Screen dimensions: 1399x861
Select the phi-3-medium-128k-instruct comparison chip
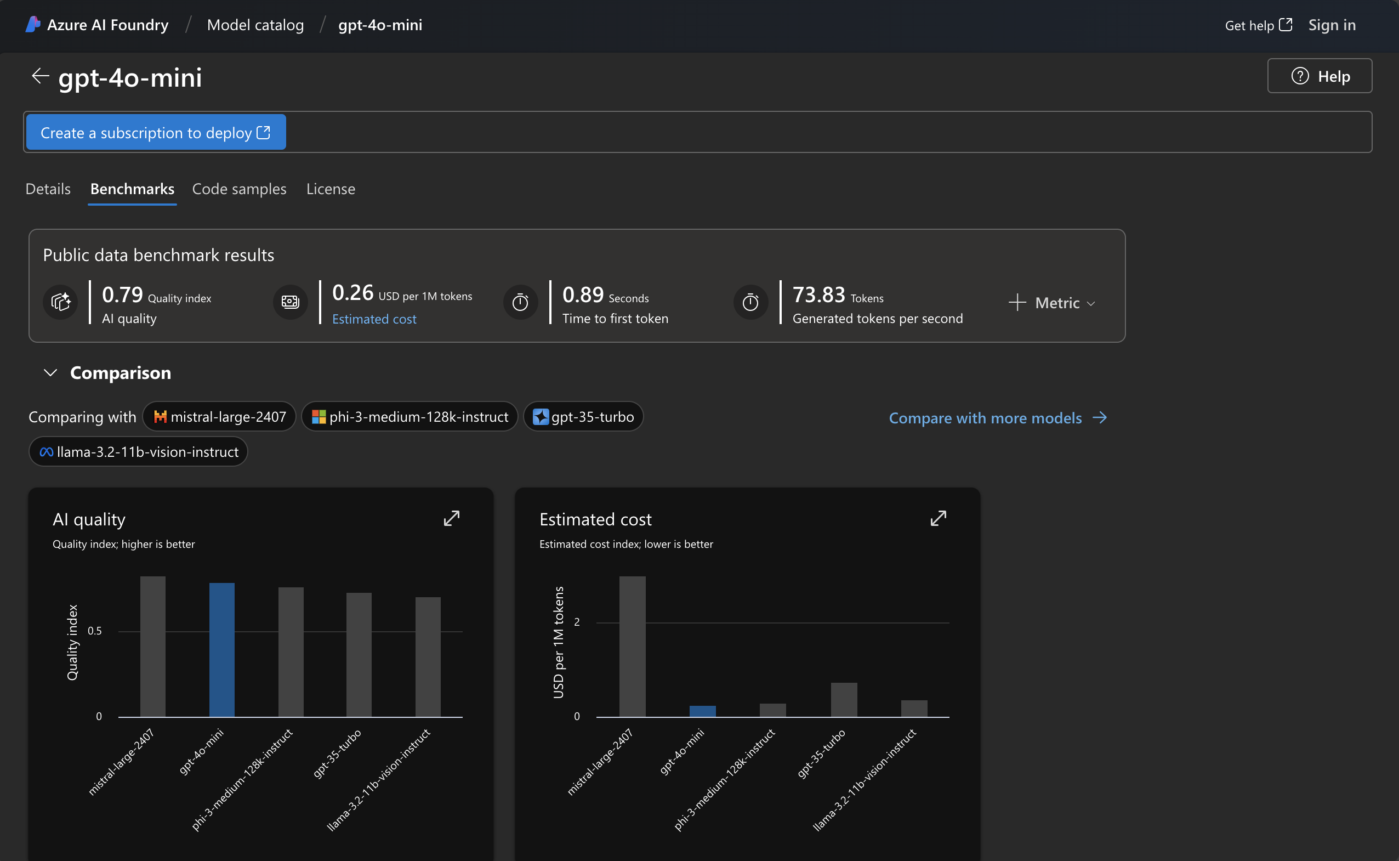(409, 417)
